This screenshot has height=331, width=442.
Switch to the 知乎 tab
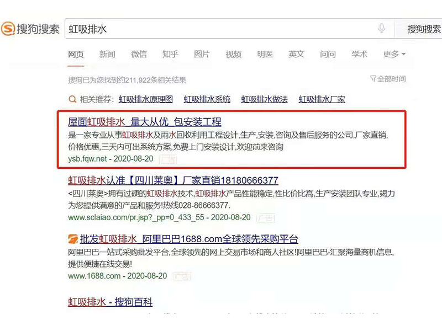click(x=170, y=54)
